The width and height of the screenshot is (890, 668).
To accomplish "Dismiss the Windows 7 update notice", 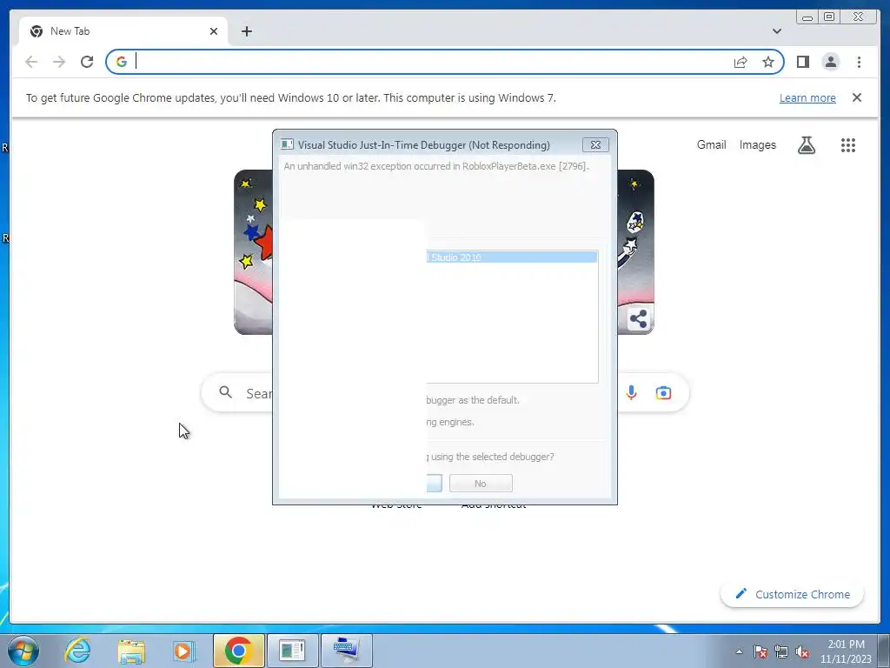I will tap(857, 97).
